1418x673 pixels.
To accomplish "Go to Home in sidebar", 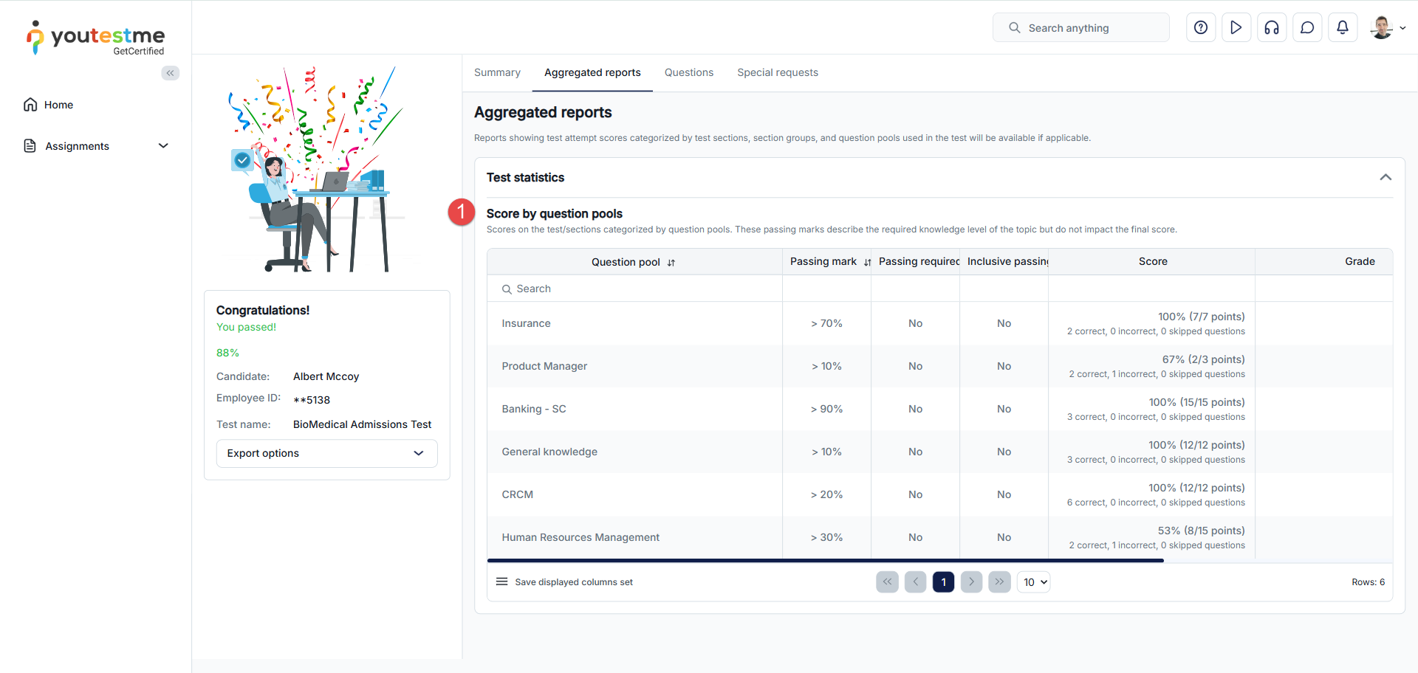I will (58, 105).
